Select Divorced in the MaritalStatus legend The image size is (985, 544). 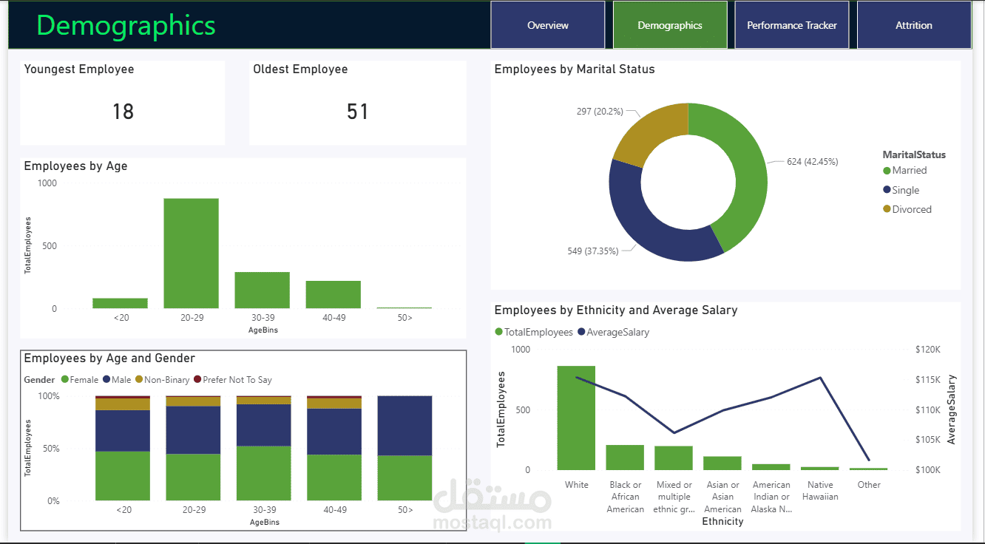tap(907, 209)
